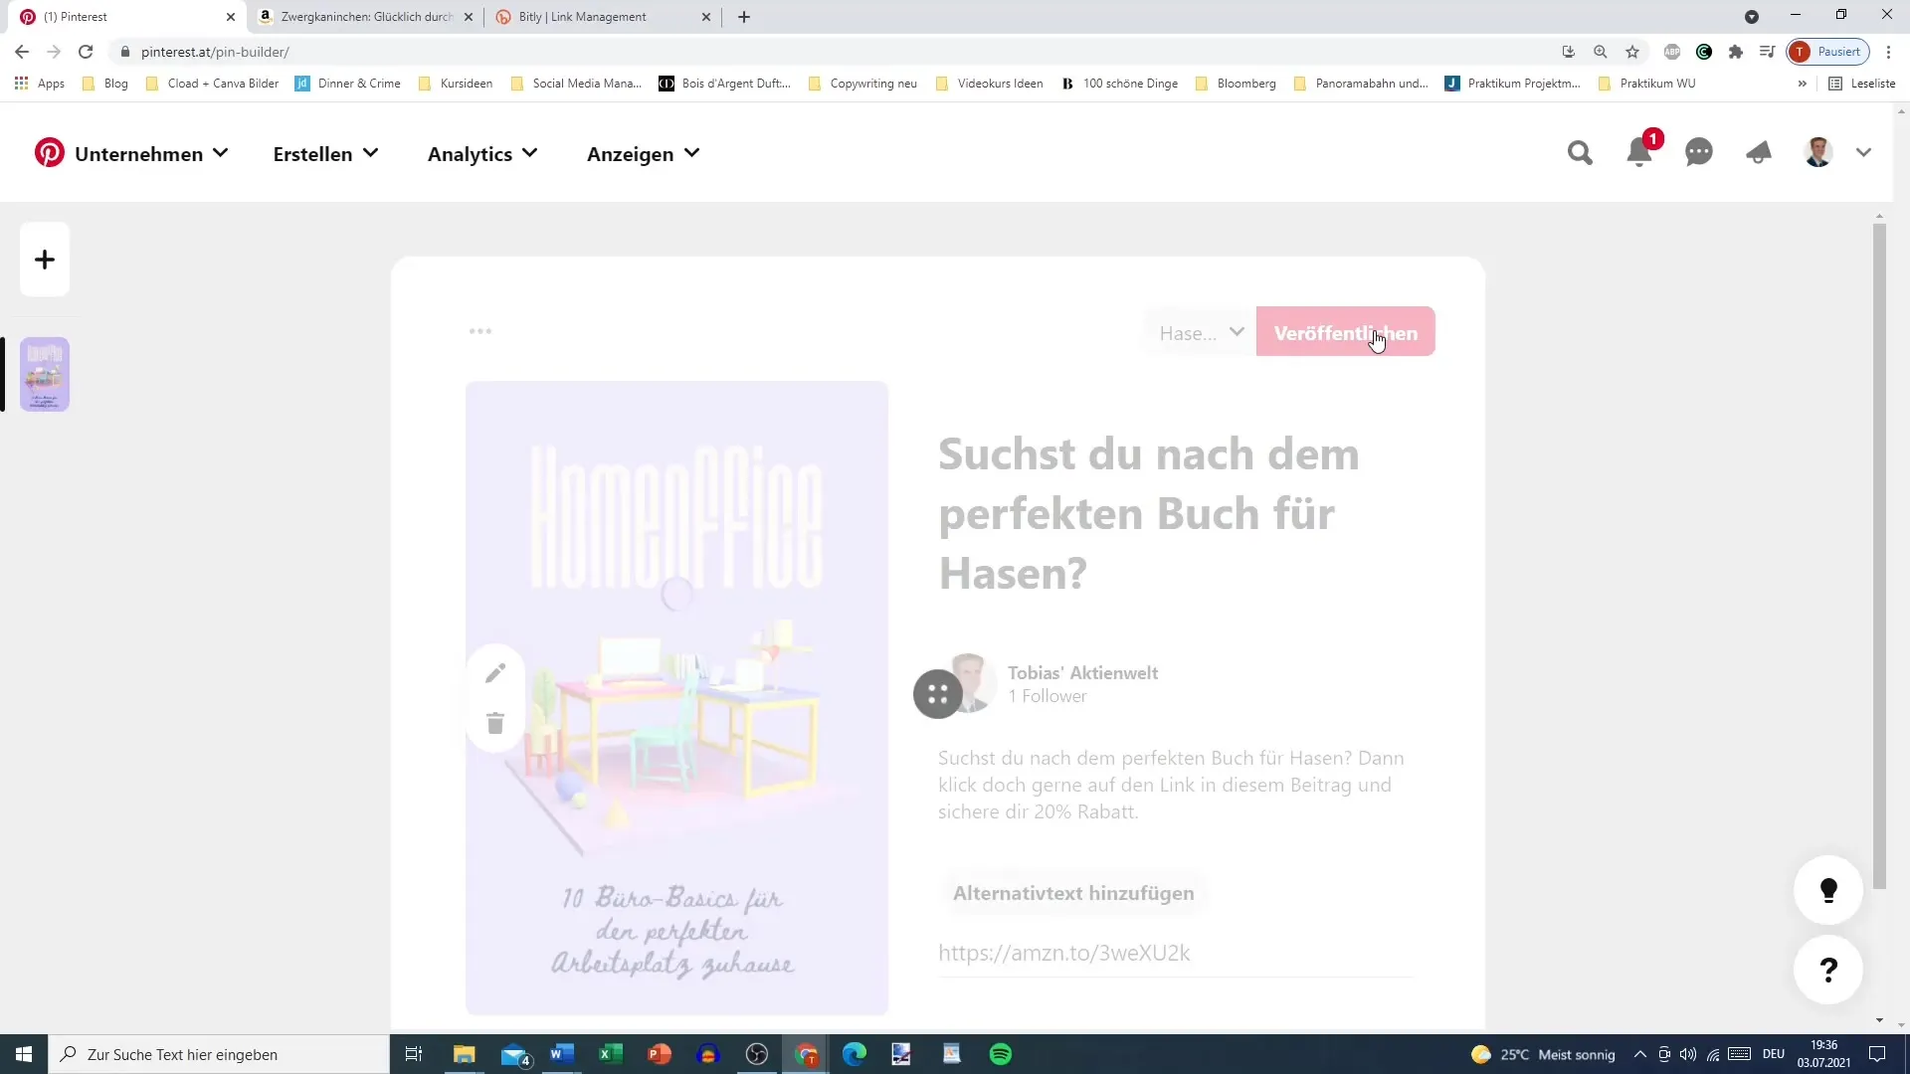Click the Pinterest logo icon

[49, 153]
